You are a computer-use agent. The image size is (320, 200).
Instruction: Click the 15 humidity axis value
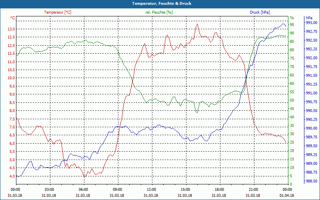tap(292, 159)
